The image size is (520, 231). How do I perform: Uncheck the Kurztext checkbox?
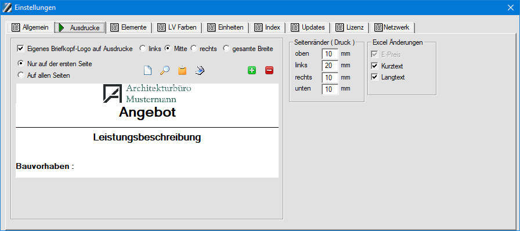tap(374, 66)
